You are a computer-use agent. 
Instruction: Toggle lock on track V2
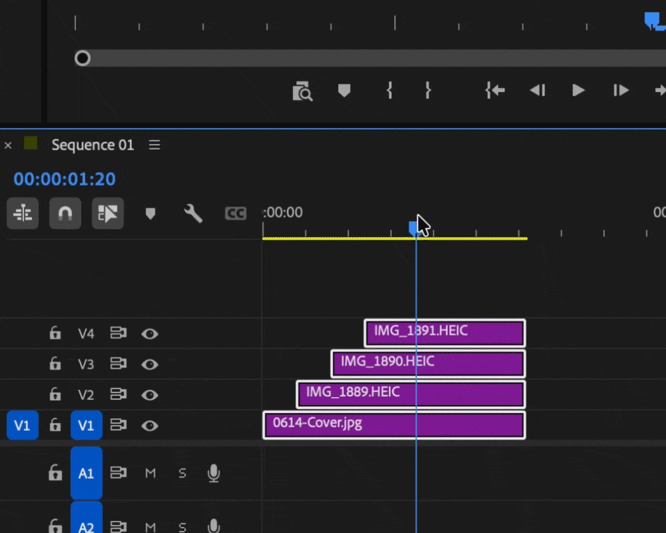[x=55, y=394]
